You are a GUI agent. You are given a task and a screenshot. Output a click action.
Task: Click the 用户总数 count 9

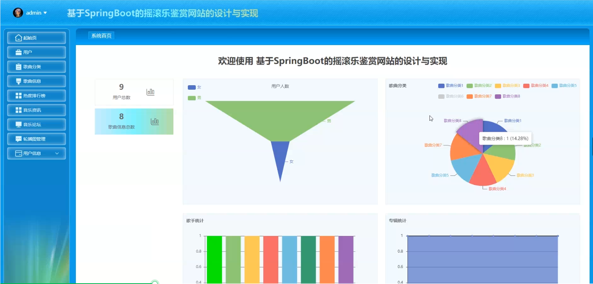(x=121, y=87)
